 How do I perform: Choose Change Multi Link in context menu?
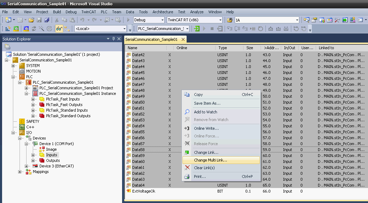(221, 160)
